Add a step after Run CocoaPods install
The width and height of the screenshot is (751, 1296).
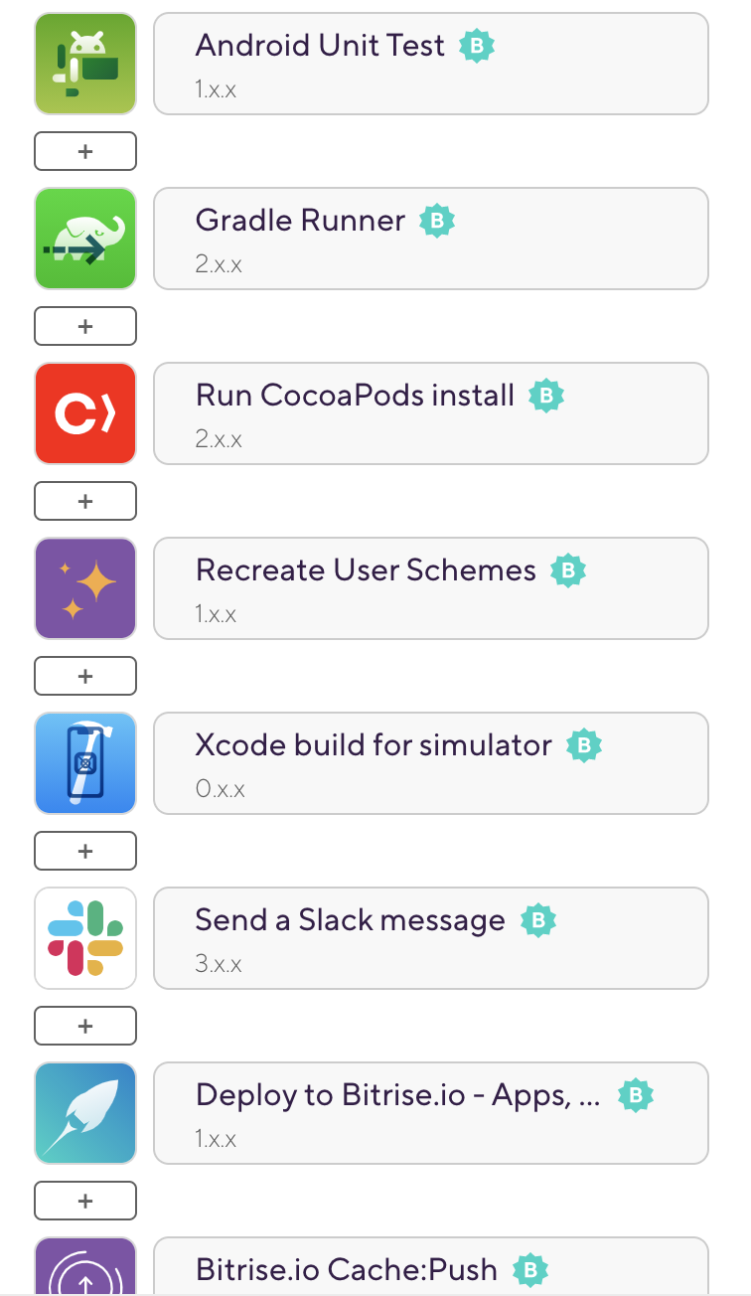tap(85, 501)
